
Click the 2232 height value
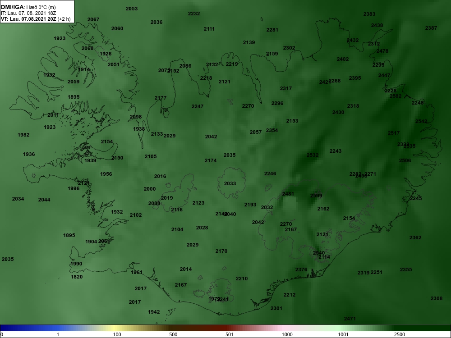coord(194,14)
